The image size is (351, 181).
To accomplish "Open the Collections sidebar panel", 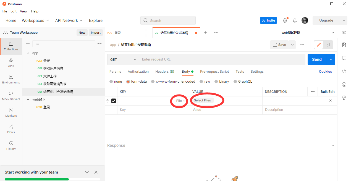I will 11,46.
